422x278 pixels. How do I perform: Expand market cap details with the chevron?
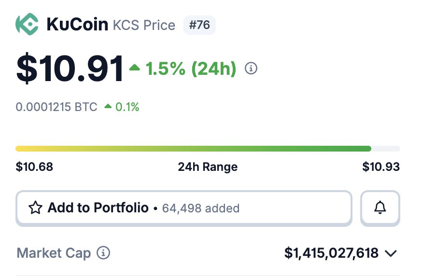click(391, 253)
